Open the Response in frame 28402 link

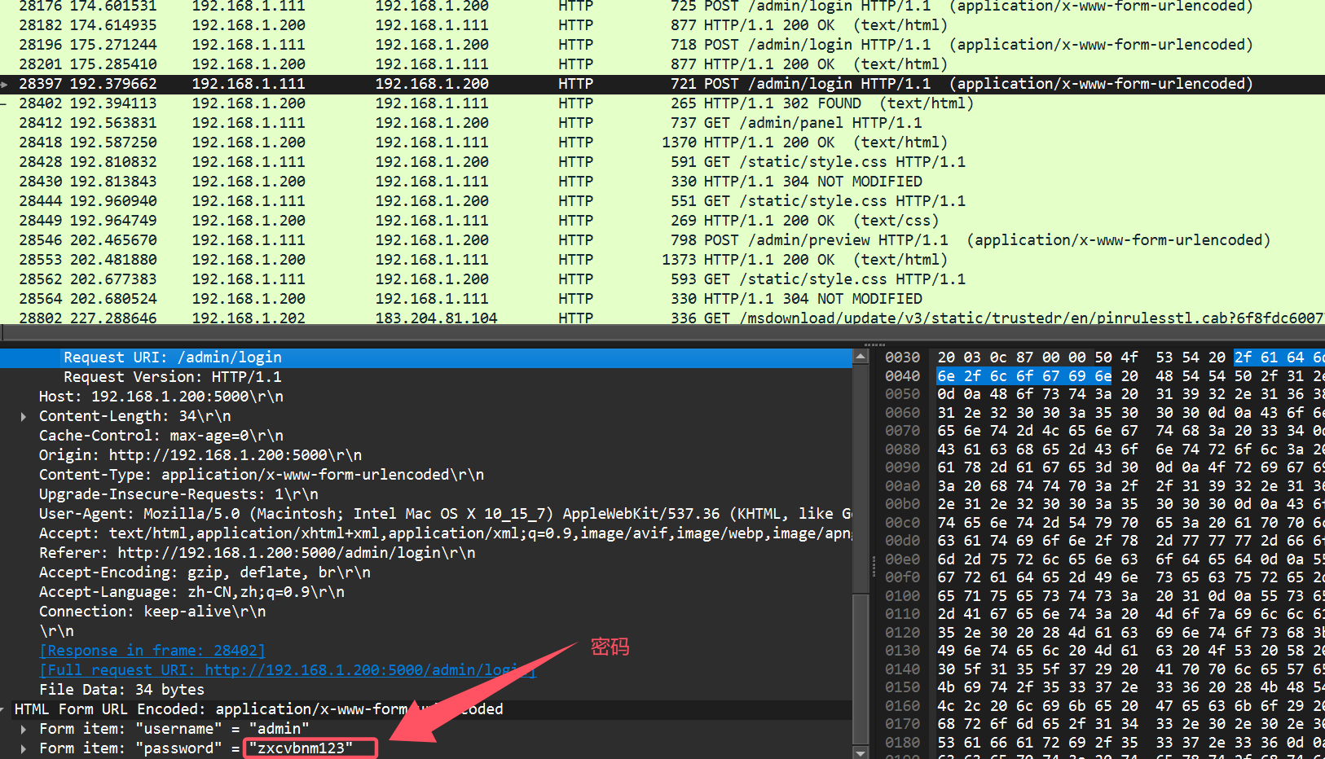(x=152, y=651)
